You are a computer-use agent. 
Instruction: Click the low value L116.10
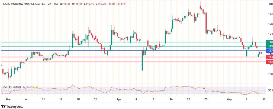(89, 4)
